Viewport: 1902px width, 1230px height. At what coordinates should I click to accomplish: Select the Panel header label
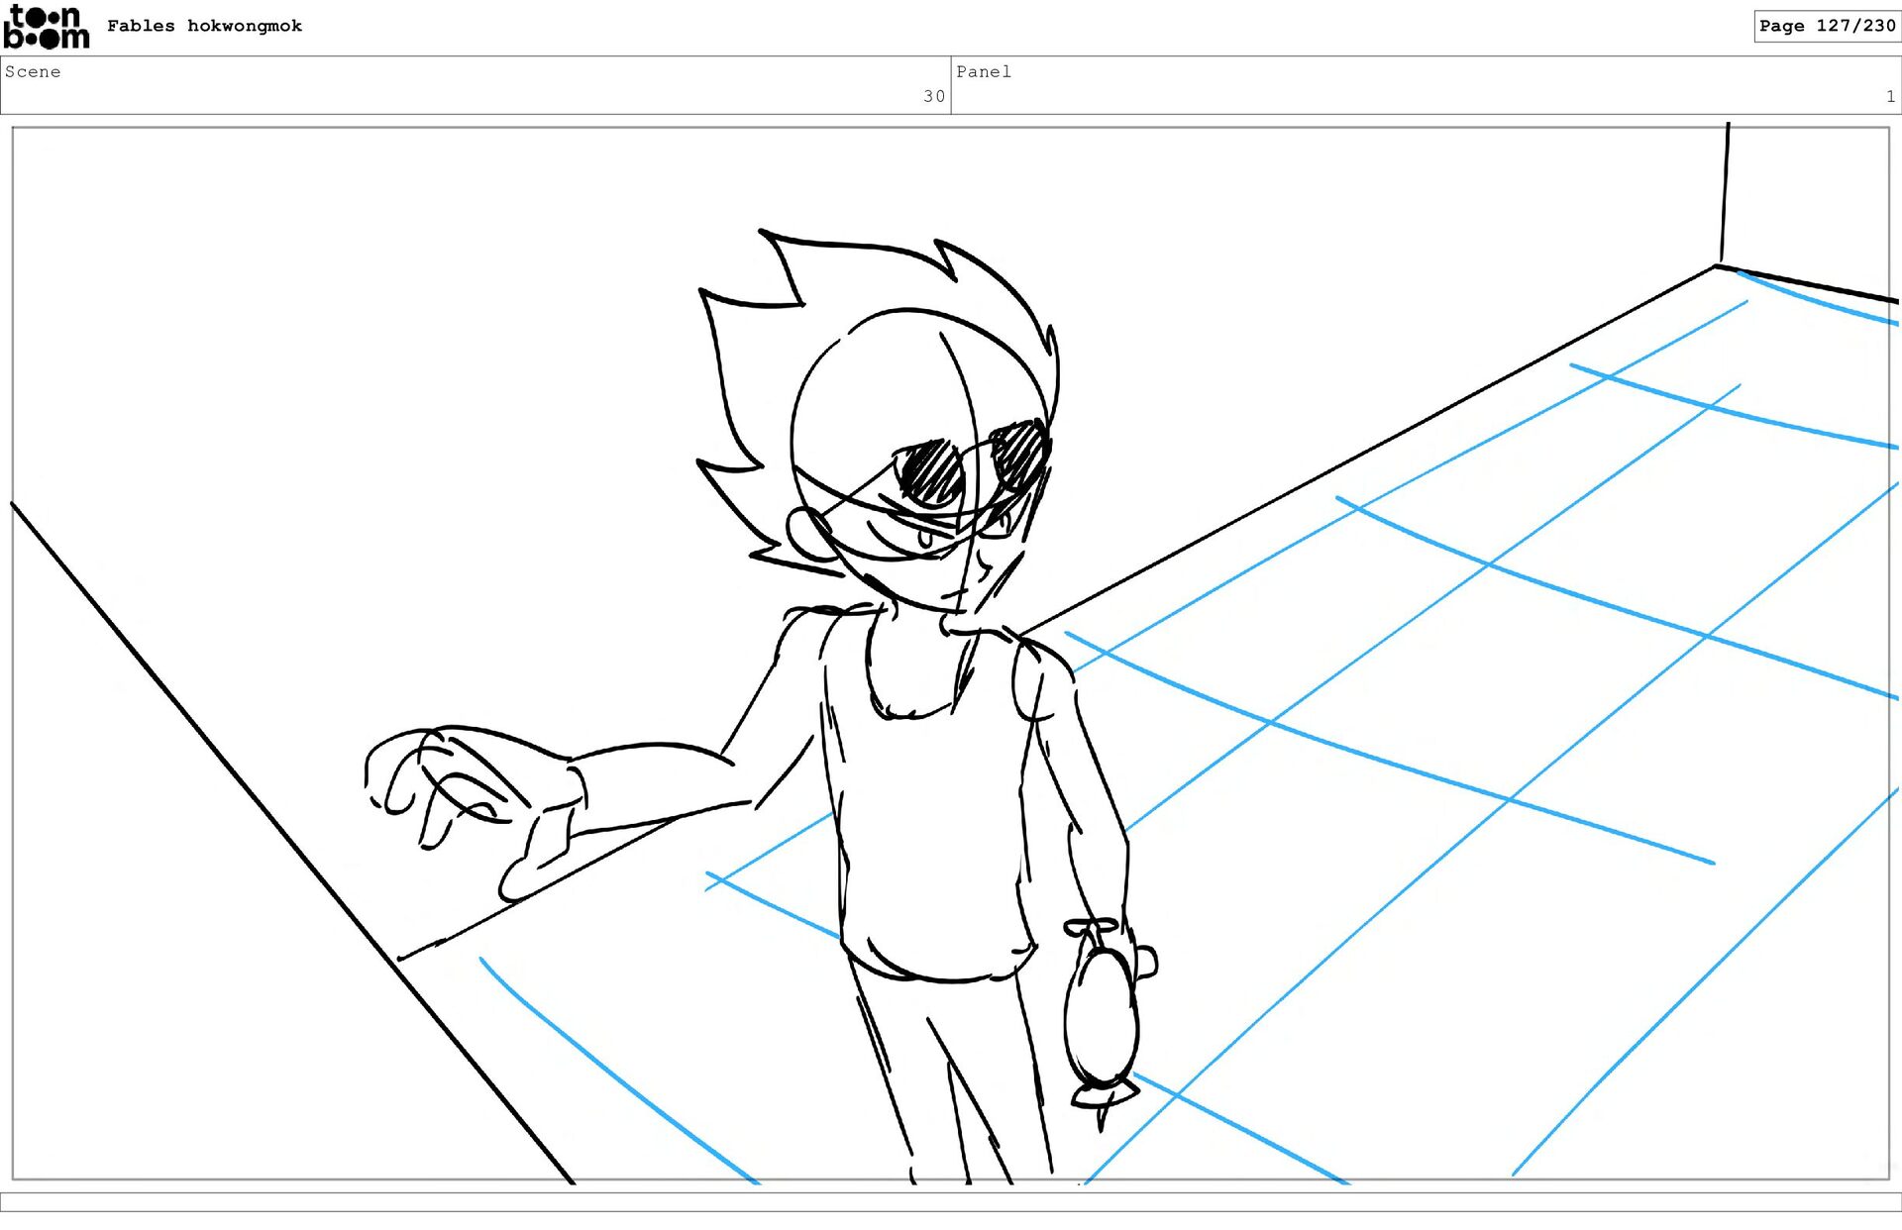(983, 71)
